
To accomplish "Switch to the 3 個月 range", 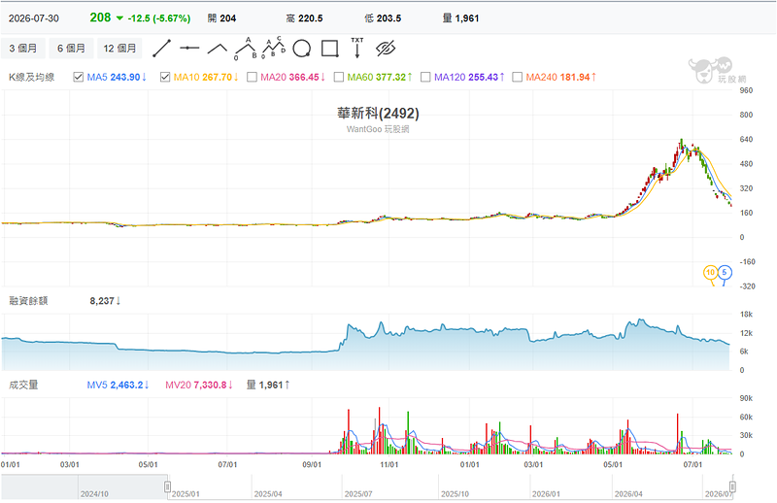I will click(x=22, y=49).
